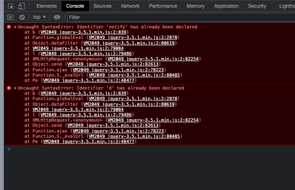Click the red error icon for 'd' error
Screen dimensions: 295x190
coord(9,88)
